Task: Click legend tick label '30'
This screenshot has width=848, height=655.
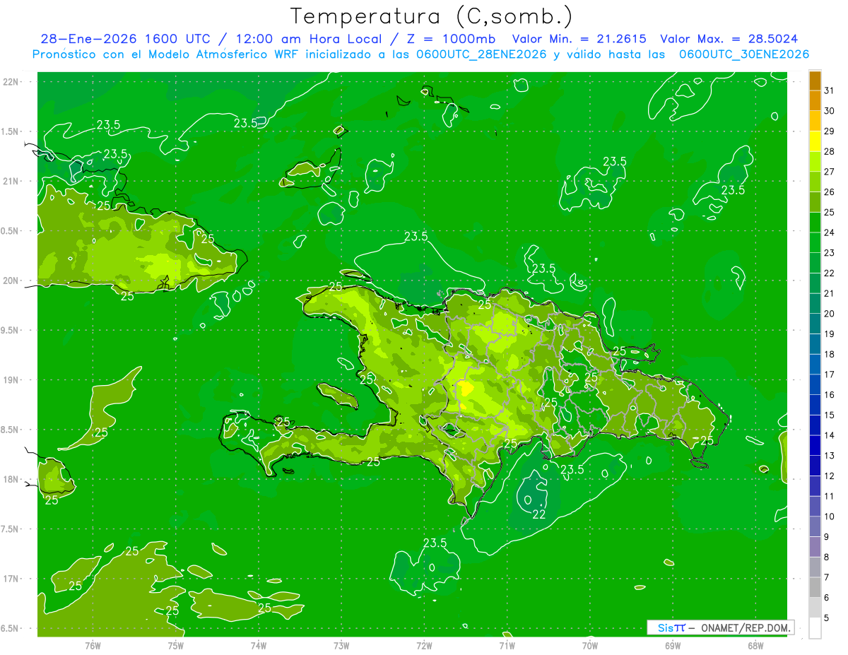Action: [830, 111]
